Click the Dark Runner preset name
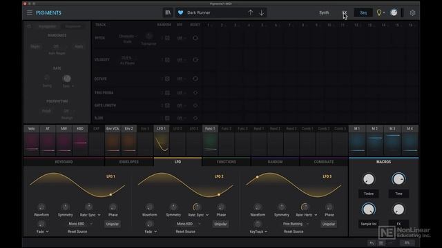This screenshot has height=248, width=442. [199, 12]
